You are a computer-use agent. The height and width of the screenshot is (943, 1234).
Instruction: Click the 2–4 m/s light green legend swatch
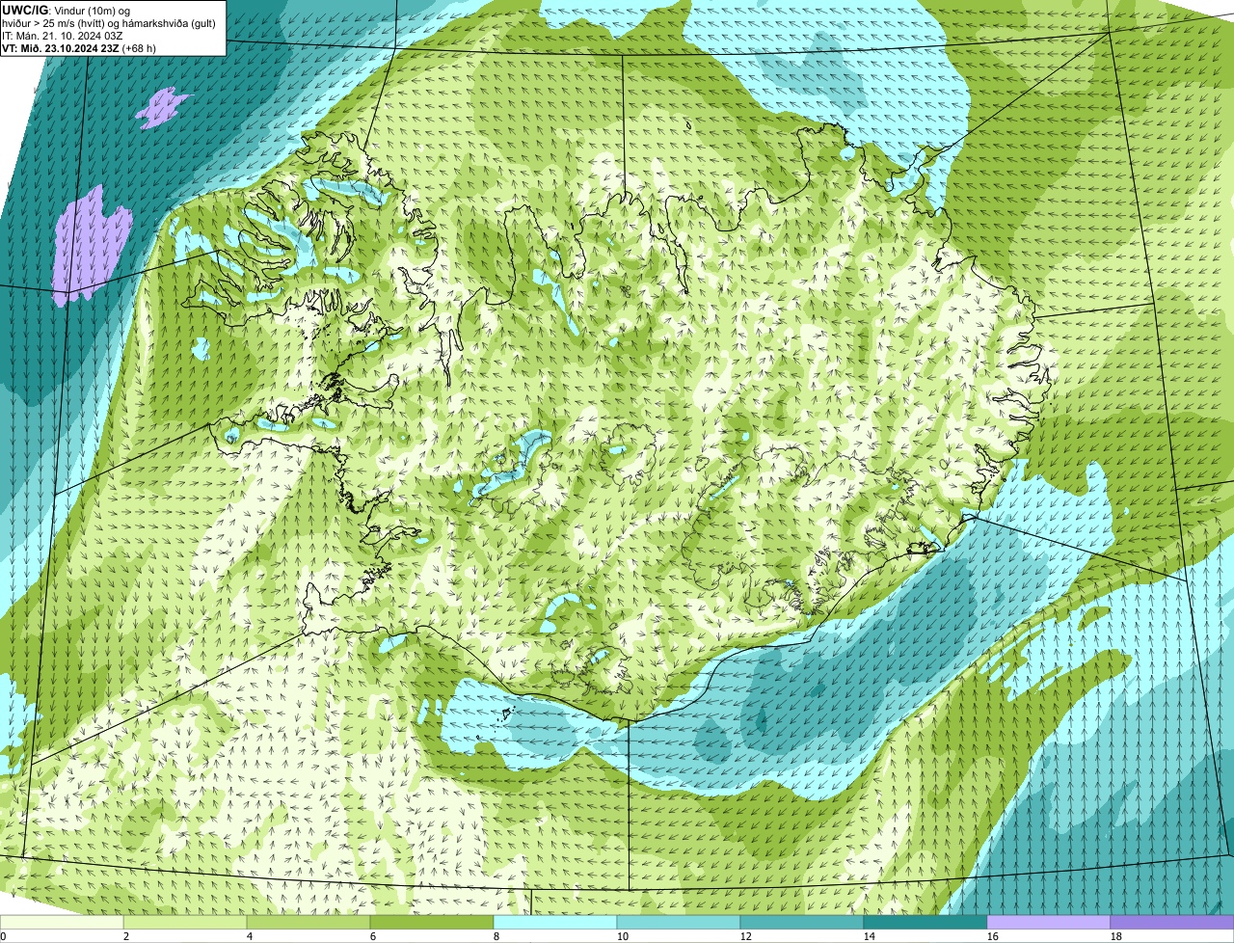click(x=185, y=922)
